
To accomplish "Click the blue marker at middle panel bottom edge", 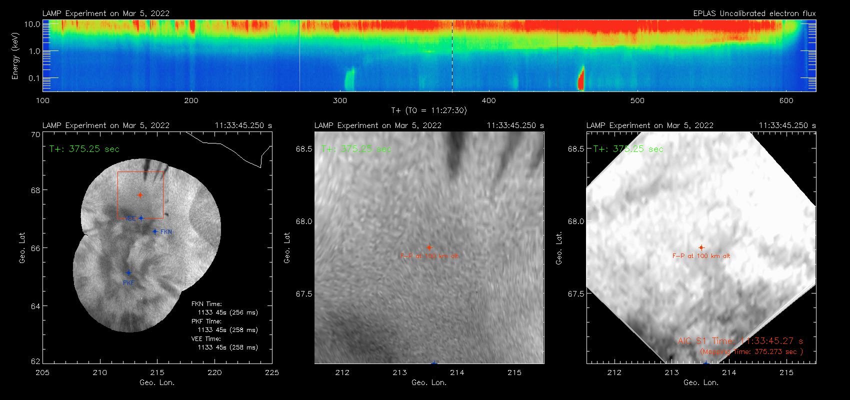I will (x=434, y=362).
